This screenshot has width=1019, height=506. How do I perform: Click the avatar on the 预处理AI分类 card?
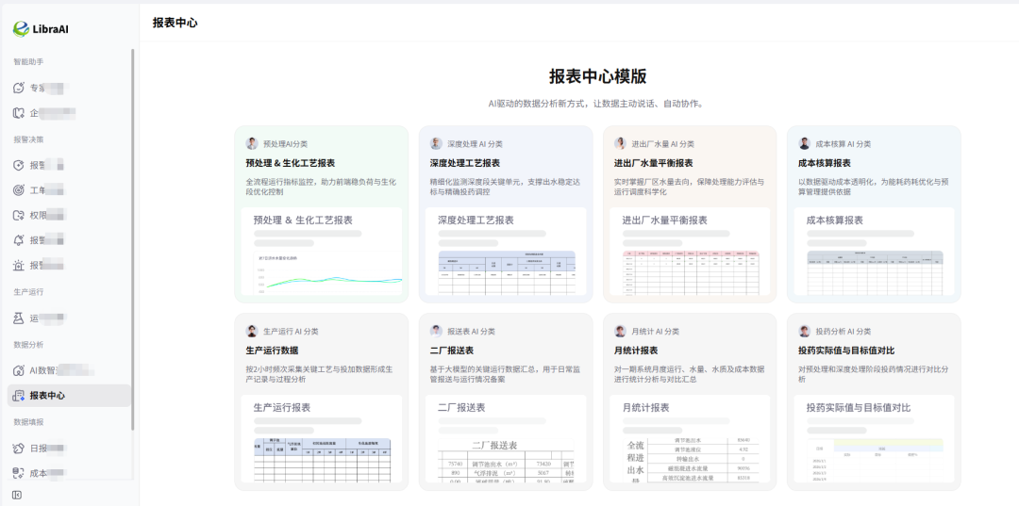pyautogui.click(x=252, y=143)
